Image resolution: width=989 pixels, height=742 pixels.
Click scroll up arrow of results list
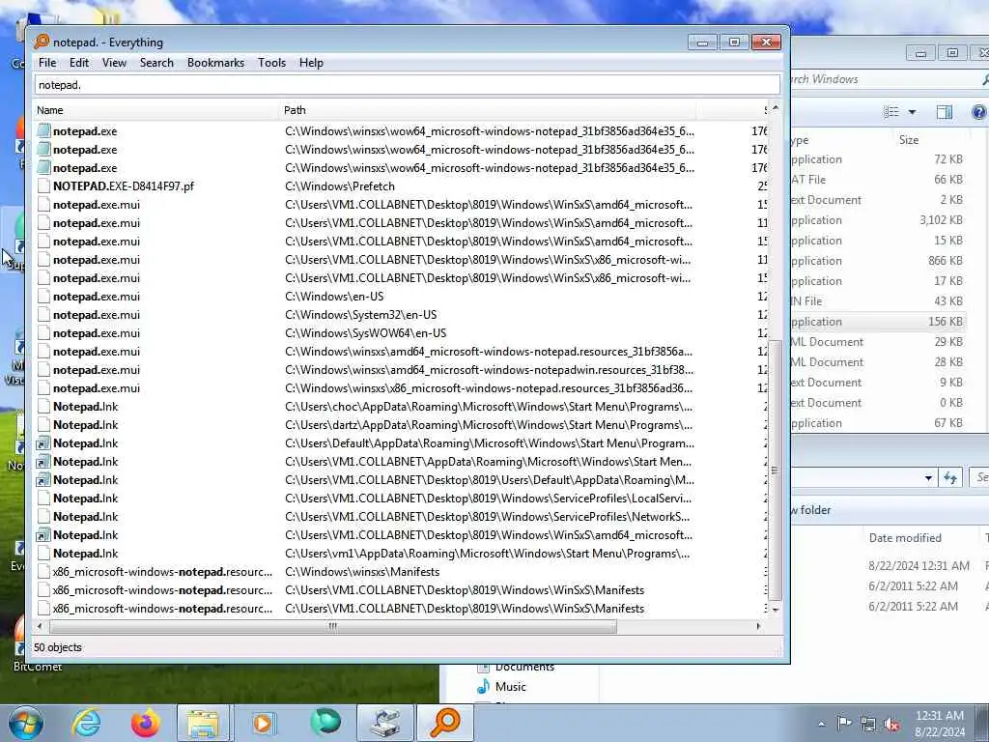pos(776,108)
